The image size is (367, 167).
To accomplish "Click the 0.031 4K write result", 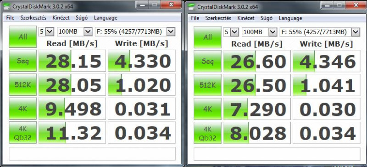I will tap(142, 109).
